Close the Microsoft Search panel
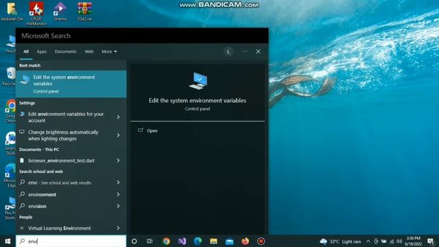This screenshot has width=439, height=247. pyautogui.click(x=258, y=51)
